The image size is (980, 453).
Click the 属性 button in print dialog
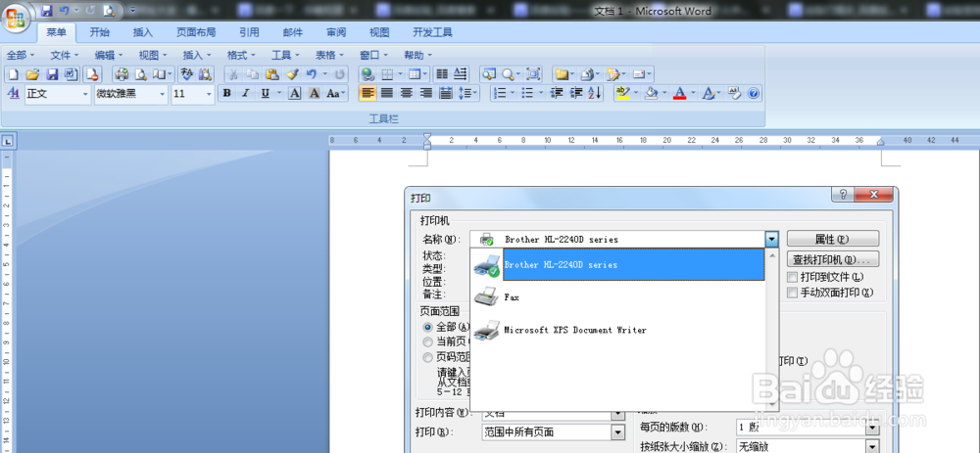832,239
